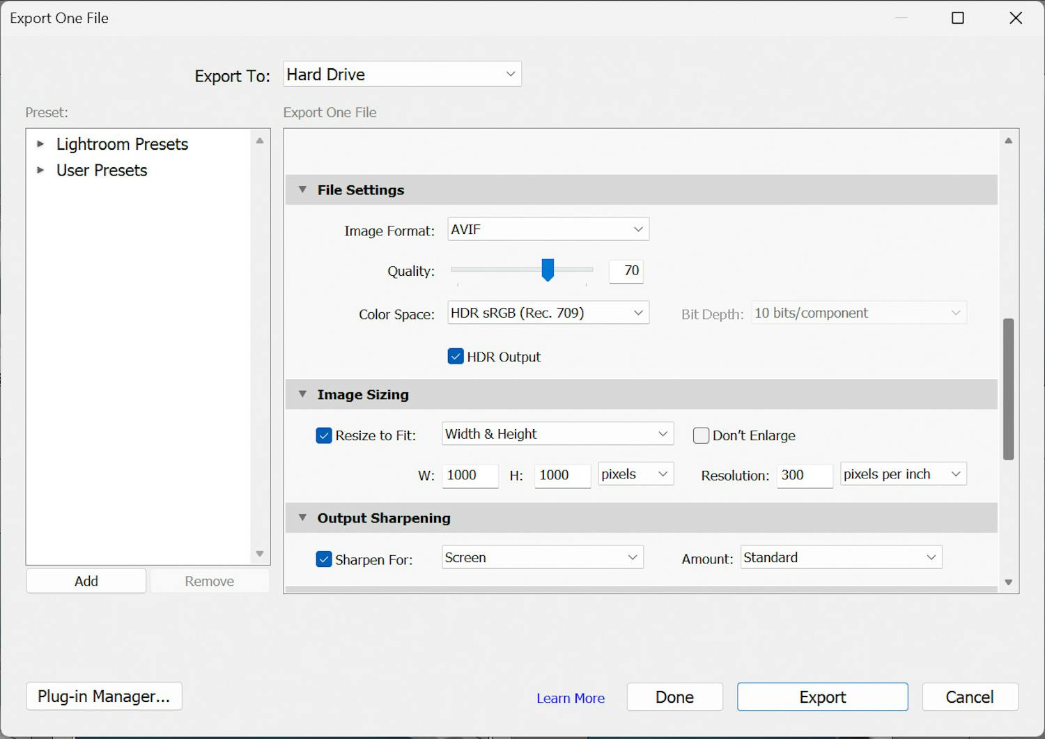Collapse the Output Sharpening section
This screenshot has height=739, width=1045.
coord(302,518)
